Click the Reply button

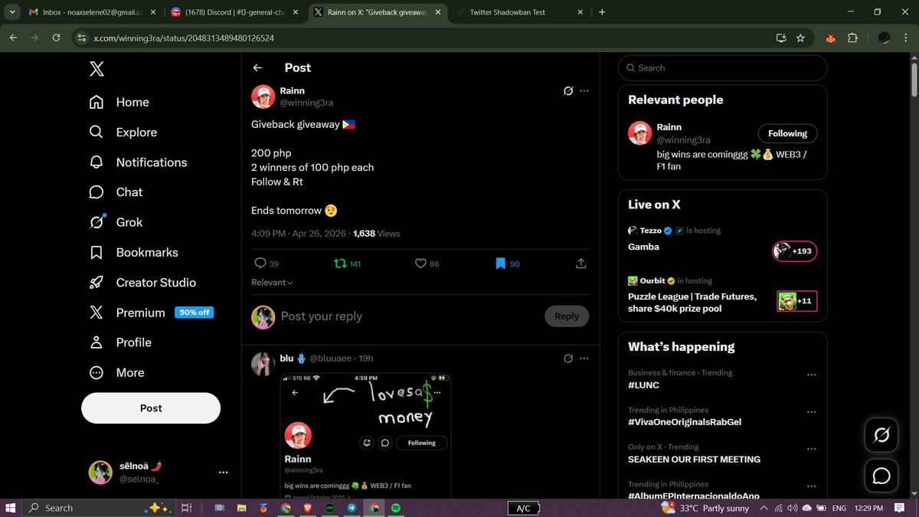pos(567,316)
